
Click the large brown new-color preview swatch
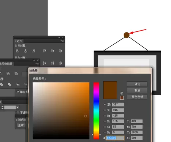click(x=110, y=90)
